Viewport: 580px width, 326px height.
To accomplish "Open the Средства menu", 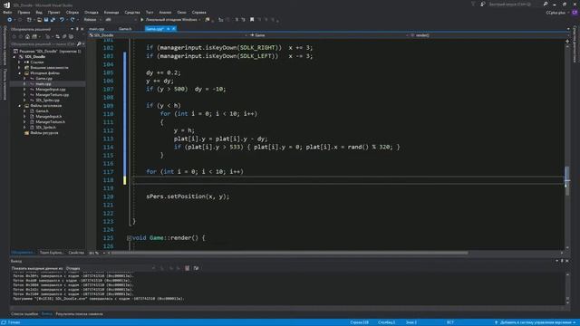I will (132, 12).
